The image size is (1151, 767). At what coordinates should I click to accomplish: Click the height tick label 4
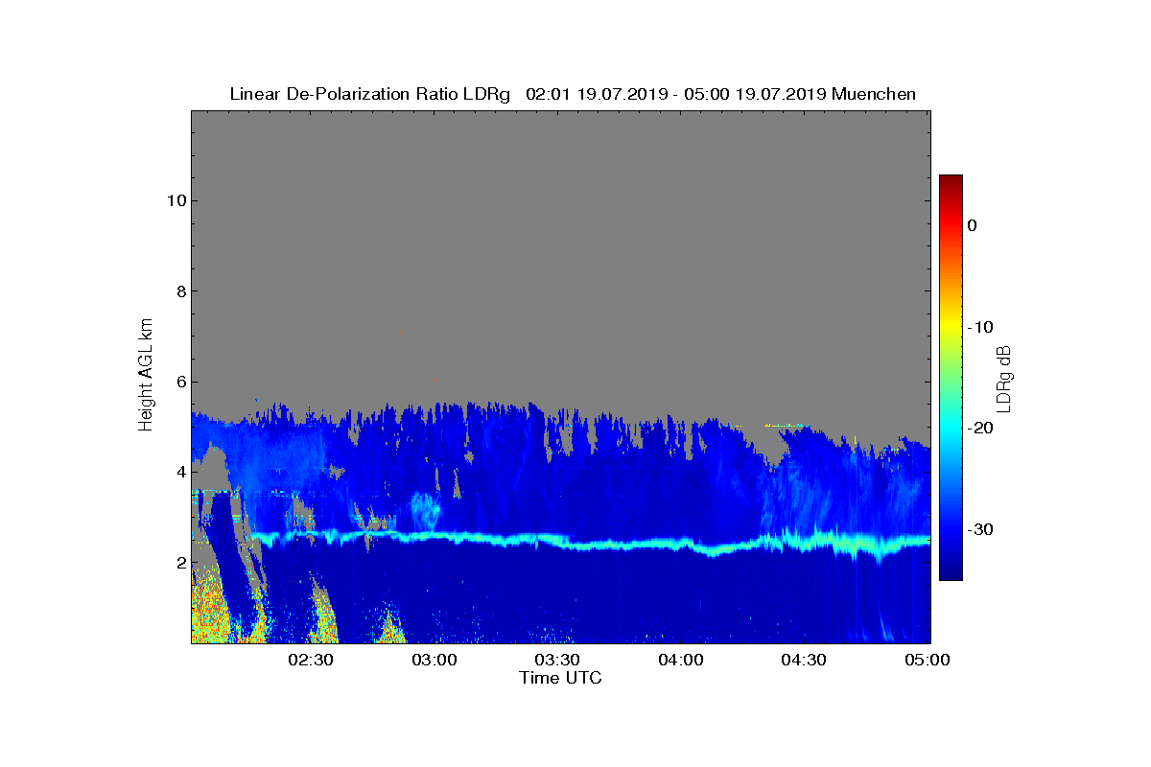180,472
